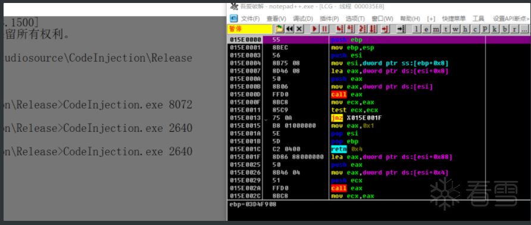Open Call stack with 'k' button
Viewport: 531px width, 225px height.
pyautogui.click(x=495, y=30)
